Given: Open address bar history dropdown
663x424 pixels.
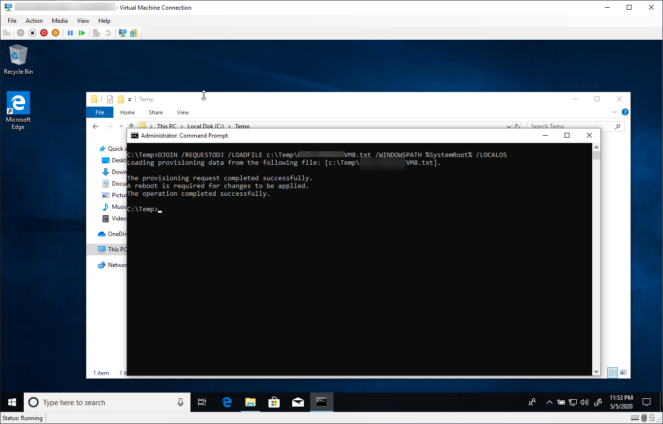Looking at the screenshot, I should point(508,126).
